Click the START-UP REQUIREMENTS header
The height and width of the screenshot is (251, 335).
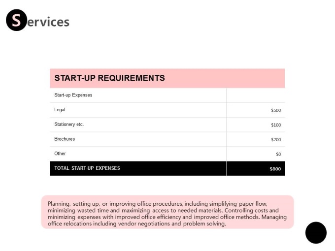pyautogui.click(x=109, y=78)
